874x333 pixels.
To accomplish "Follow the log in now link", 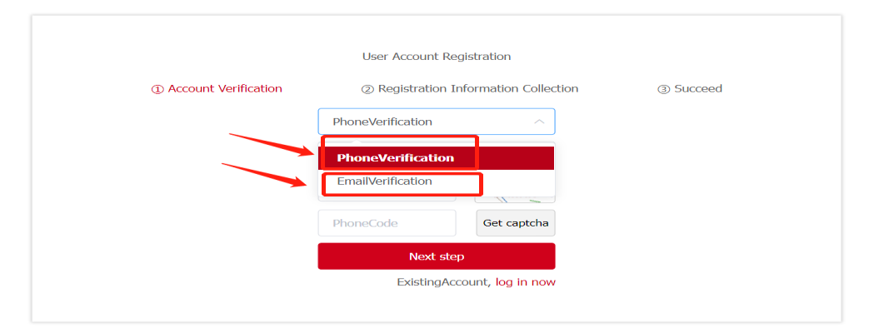I will coord(525,282).
